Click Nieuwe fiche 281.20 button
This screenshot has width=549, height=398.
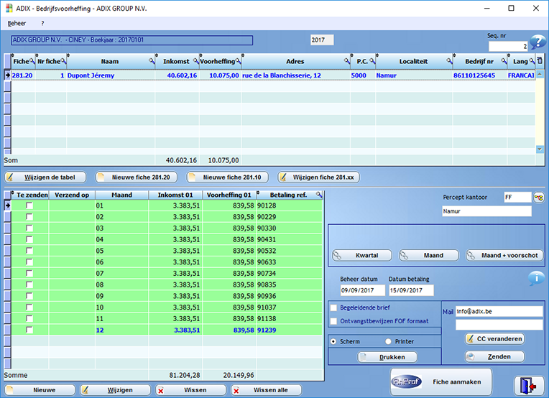(x=137, y=177)
